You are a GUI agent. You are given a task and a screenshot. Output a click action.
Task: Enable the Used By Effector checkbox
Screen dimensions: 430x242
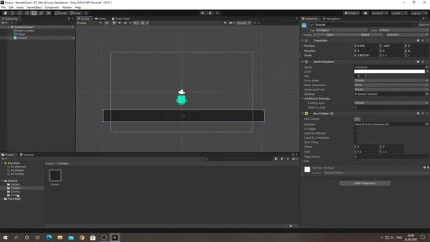(x=355, y=133)
